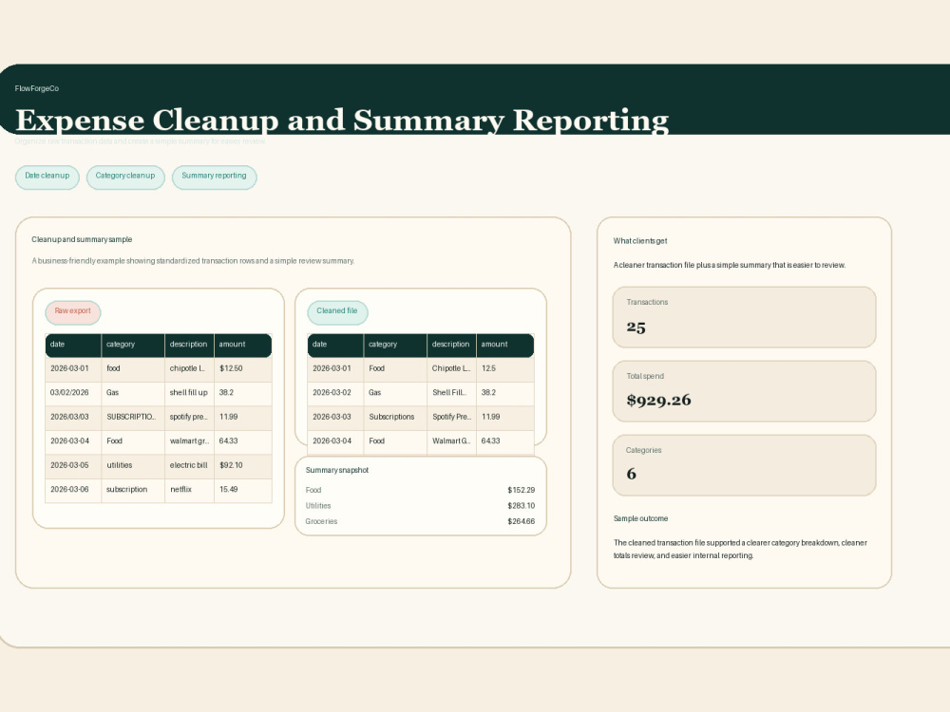Click the 'Cleanup and summary sample' heading
This screenshot has width=950, height=712.
tap(82, 239)
